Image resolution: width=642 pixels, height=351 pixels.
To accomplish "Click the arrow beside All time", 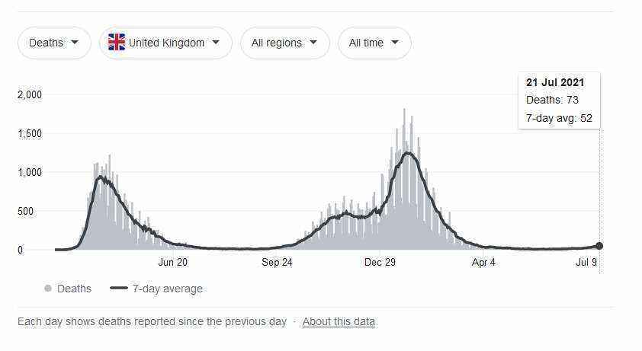I will pos(395,42).
